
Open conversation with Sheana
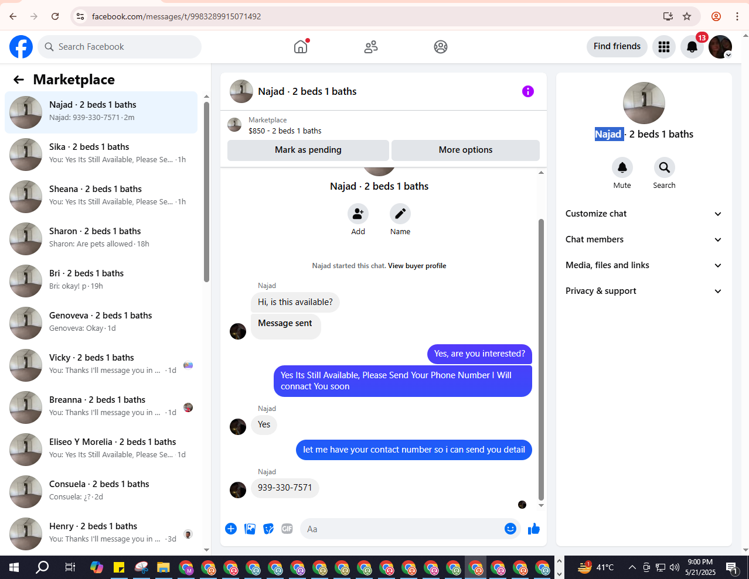point(101,197)
